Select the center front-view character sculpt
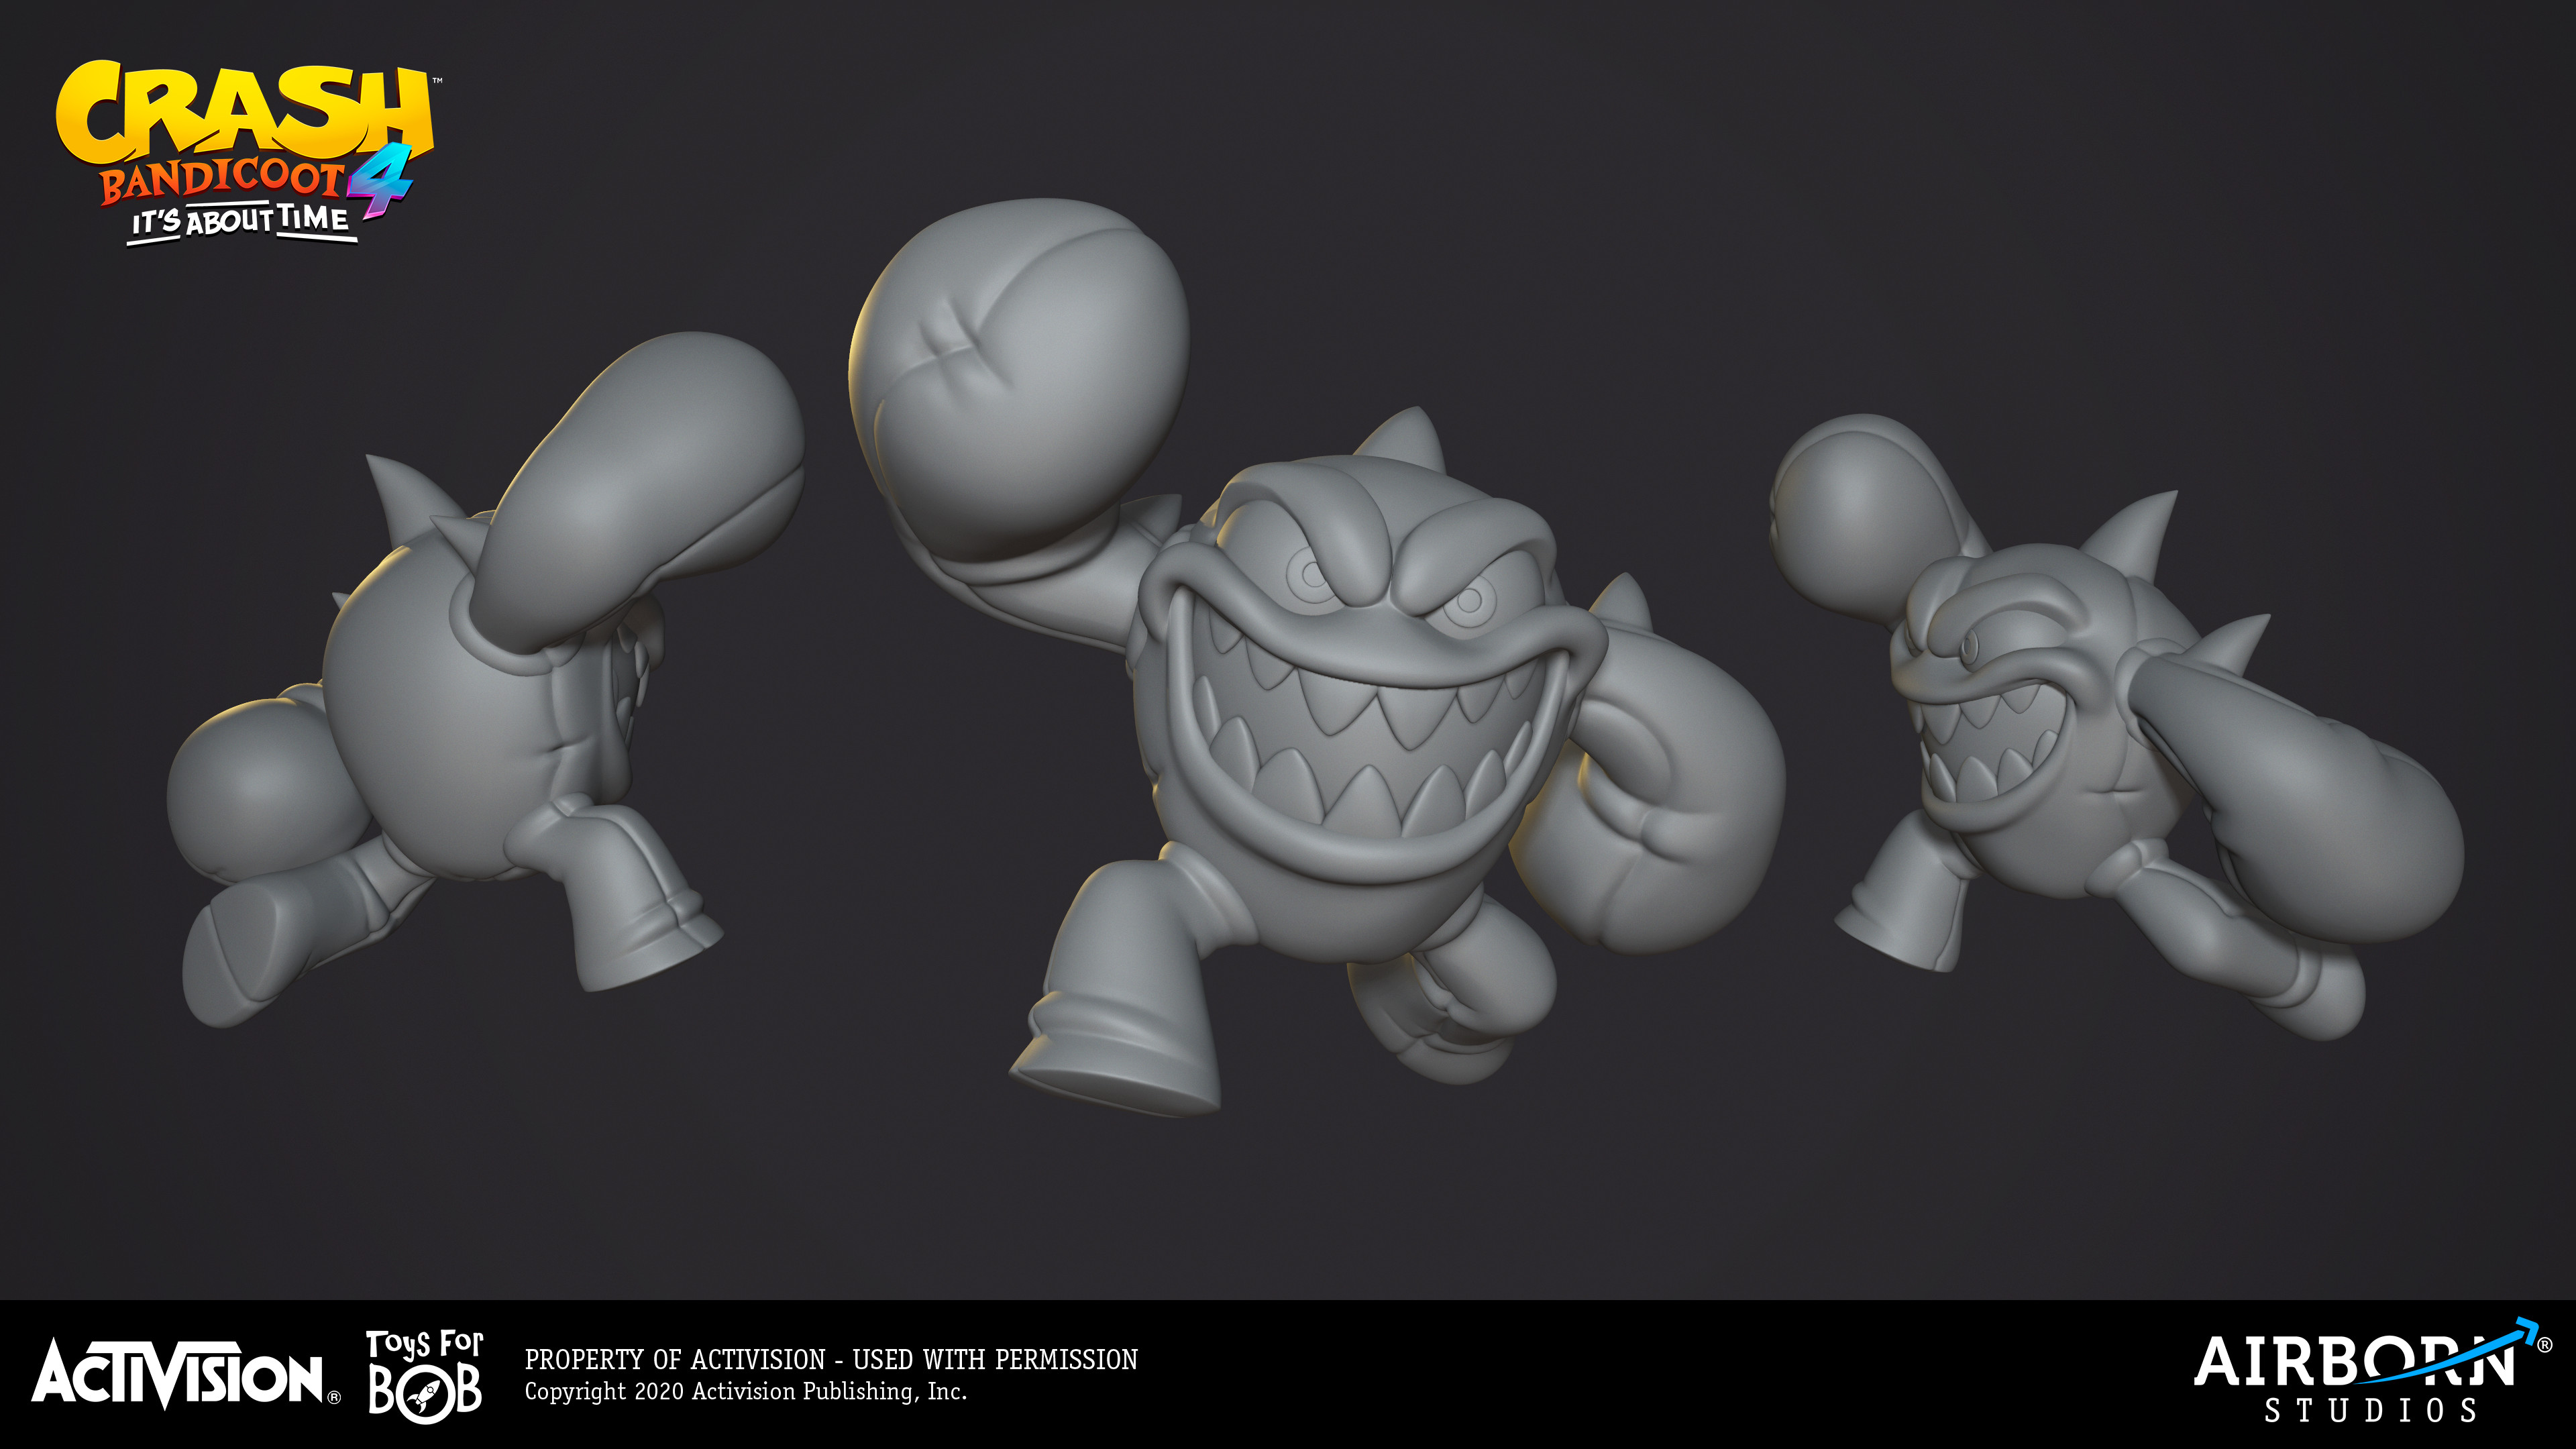This screenshot has height=1449, width=2576. click(x=1318, y=657)
